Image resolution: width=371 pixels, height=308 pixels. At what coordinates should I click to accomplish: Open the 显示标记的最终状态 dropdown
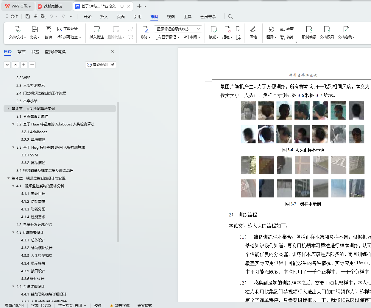tap(178, 29)
